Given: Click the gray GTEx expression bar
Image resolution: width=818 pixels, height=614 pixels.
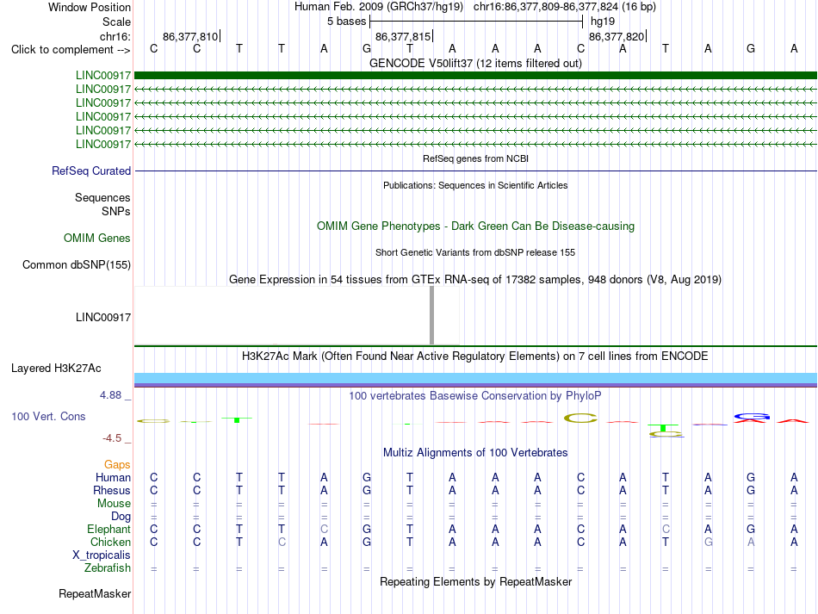Looking at the screenshot, I should click(431, 315).
